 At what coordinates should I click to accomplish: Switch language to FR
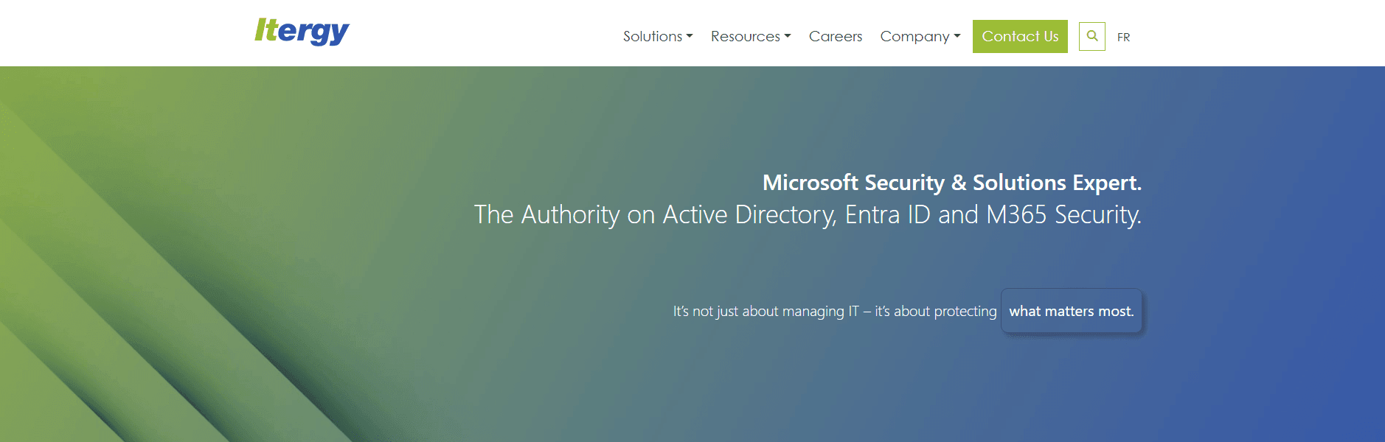pos(1123,37)
